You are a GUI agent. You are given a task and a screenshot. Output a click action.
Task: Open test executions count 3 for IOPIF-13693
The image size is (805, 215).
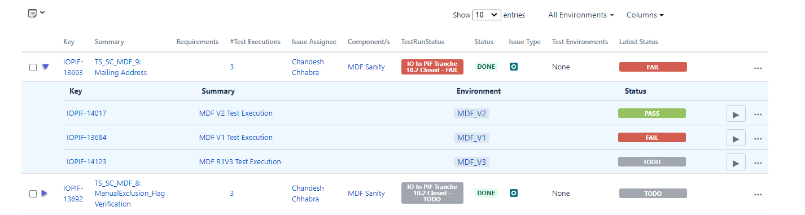232,67
